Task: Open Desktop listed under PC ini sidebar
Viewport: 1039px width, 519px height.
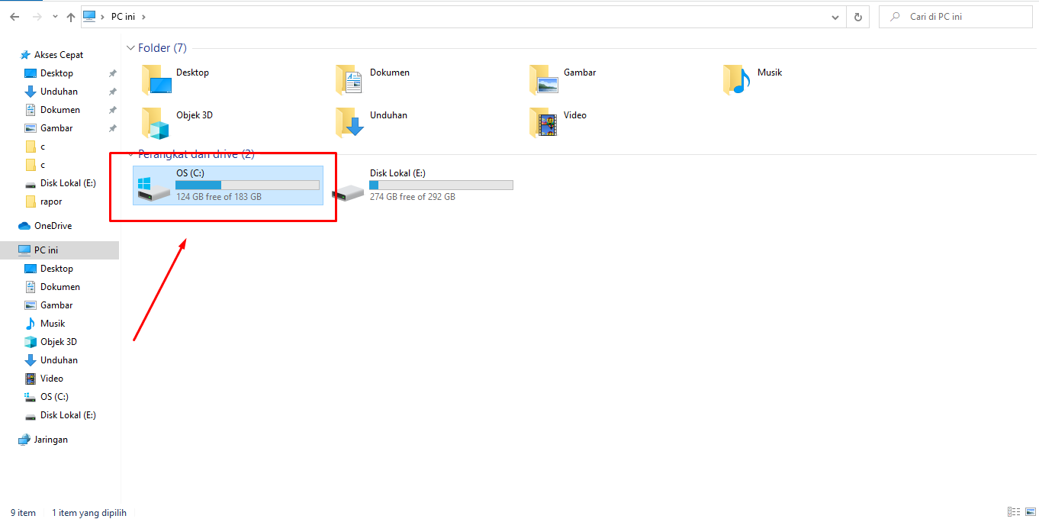Action: [x=56, y=269]
